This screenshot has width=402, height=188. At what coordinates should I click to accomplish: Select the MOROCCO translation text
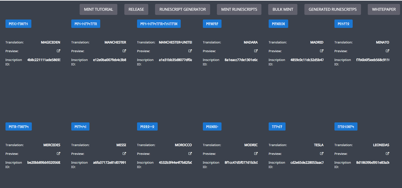point(183,145)
